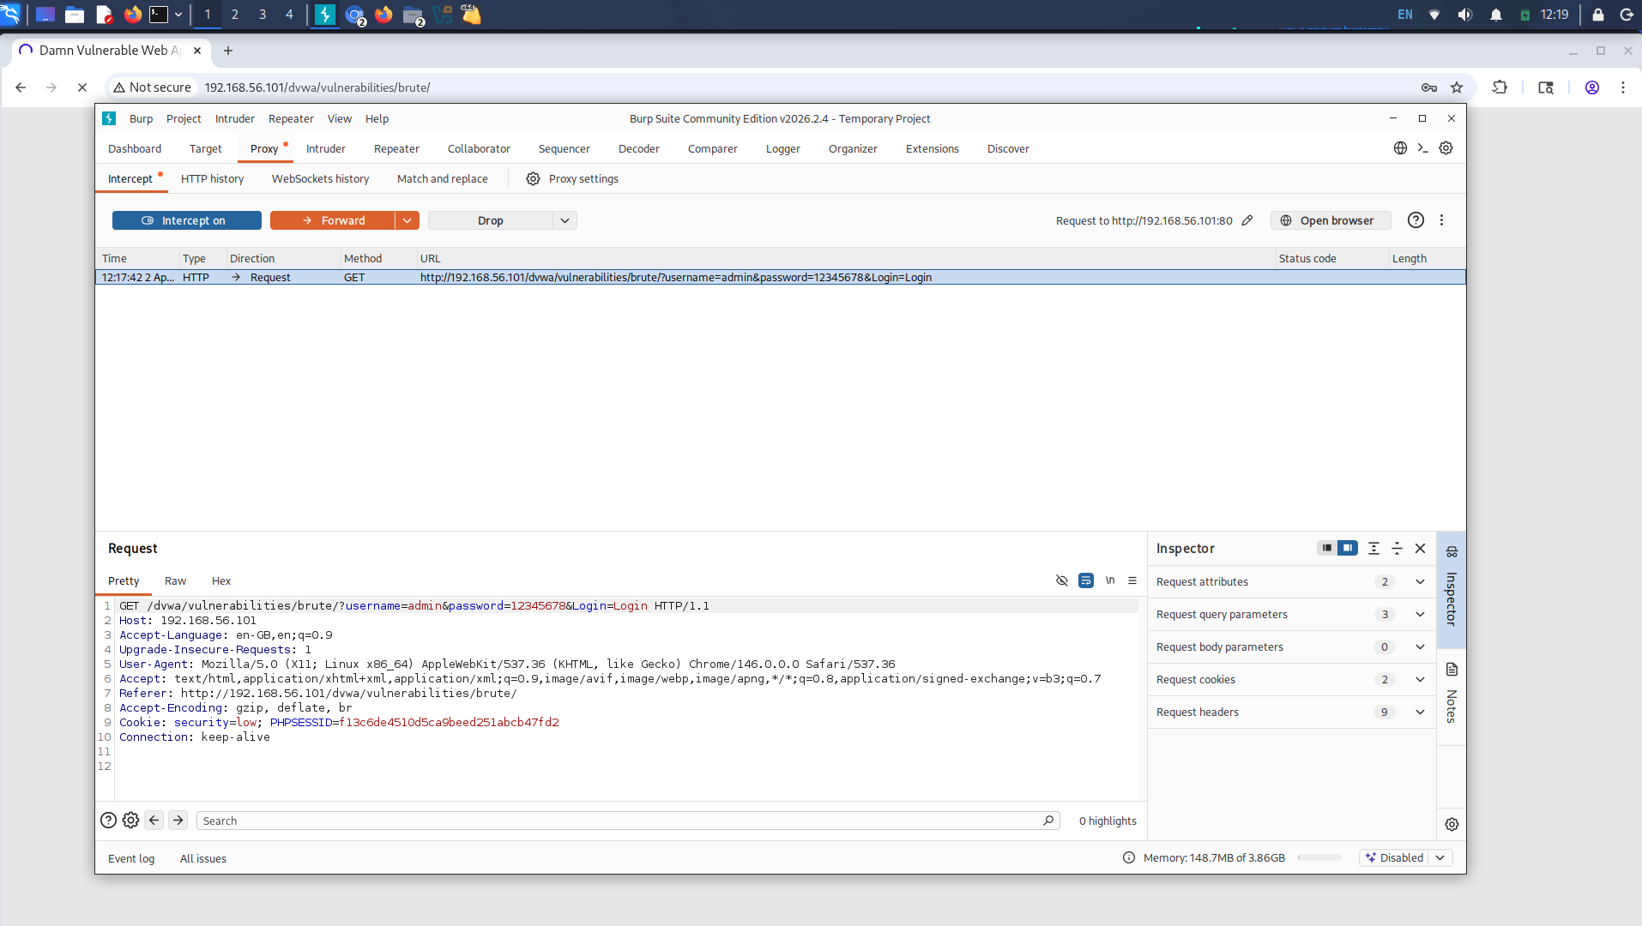Viewport: 1642px width, 926px height.
Task: Toggle line wrap in the request editor
Action: [1086, 580]
